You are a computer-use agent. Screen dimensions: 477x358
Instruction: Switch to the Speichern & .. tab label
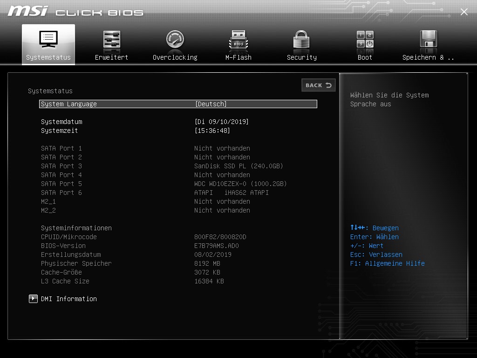pyautogui.click(x=429, y=57)
